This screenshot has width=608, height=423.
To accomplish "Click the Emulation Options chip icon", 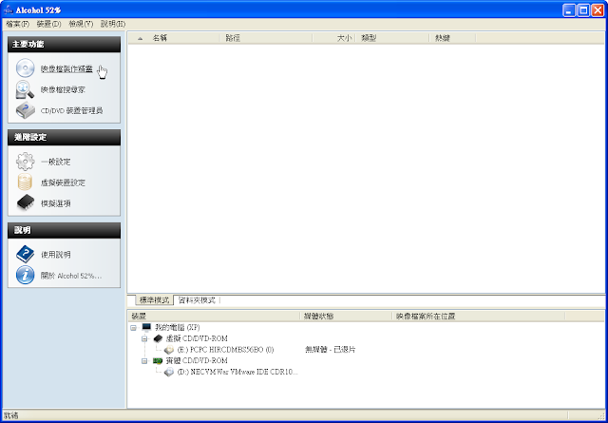I will coord(26,203).
